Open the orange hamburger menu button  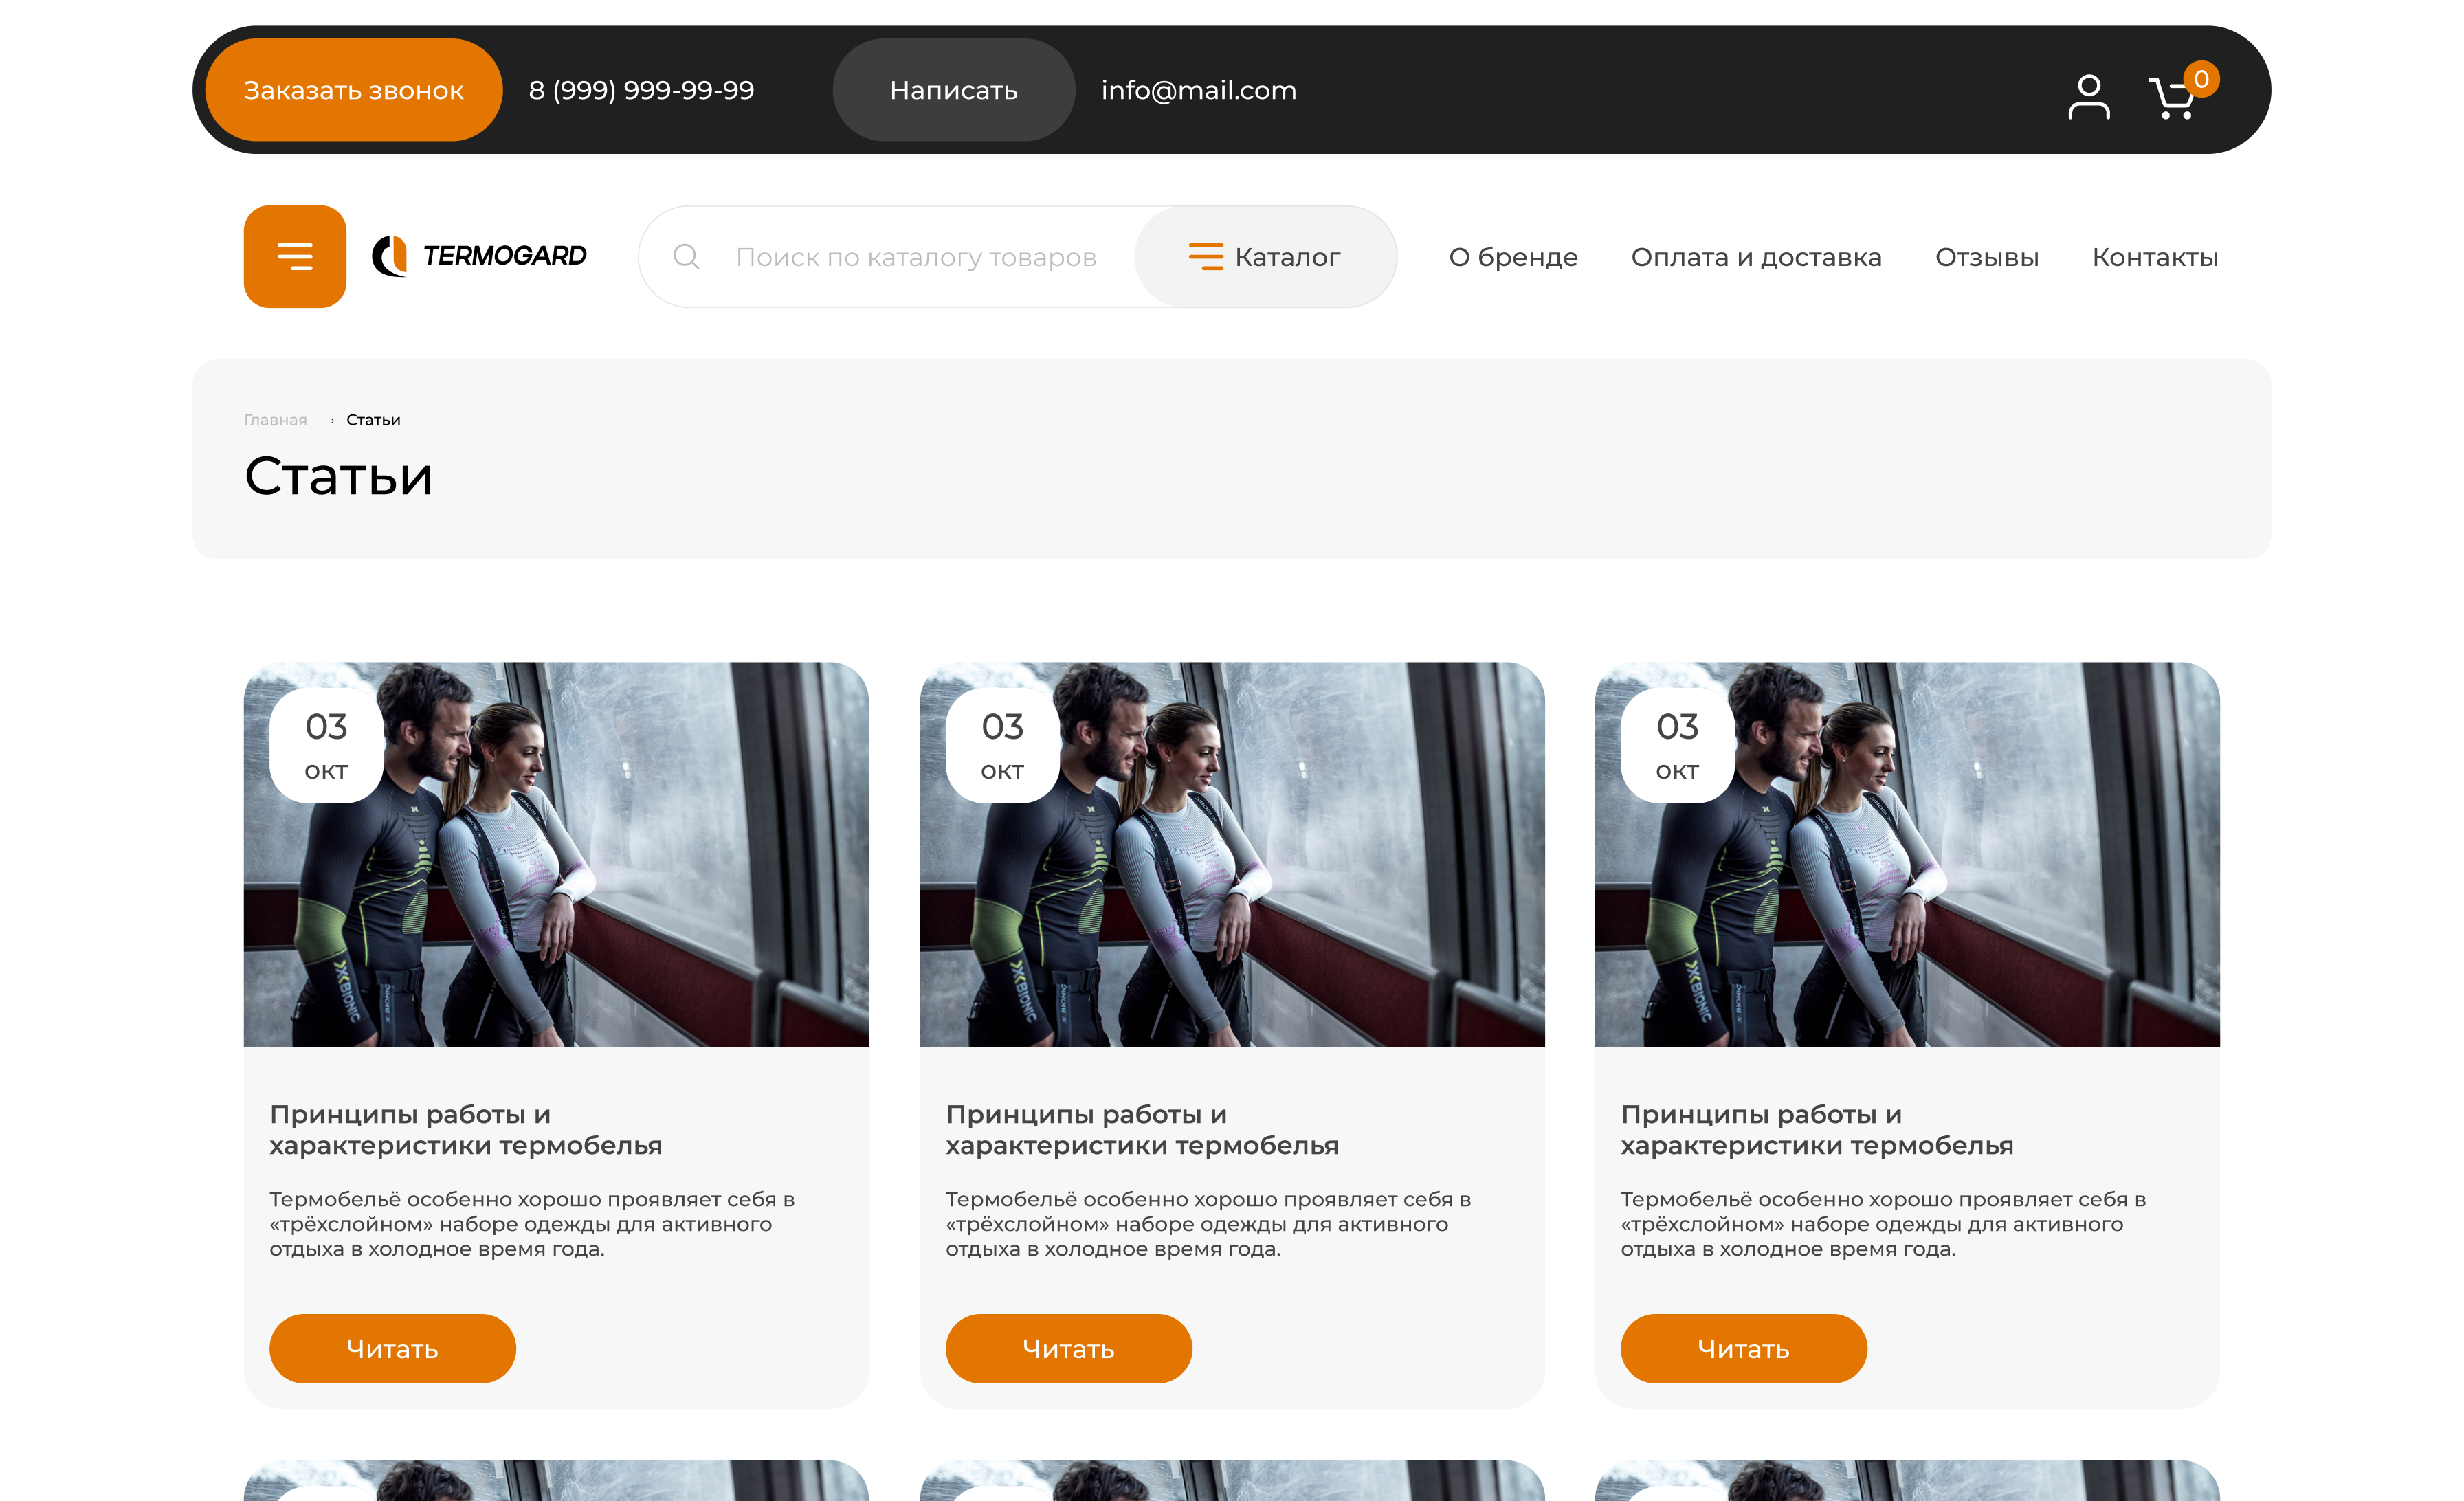(x=295, y=257)
